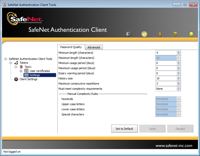
Task: Maximize the SafeNet window
Action: click(x=185, y=5)
